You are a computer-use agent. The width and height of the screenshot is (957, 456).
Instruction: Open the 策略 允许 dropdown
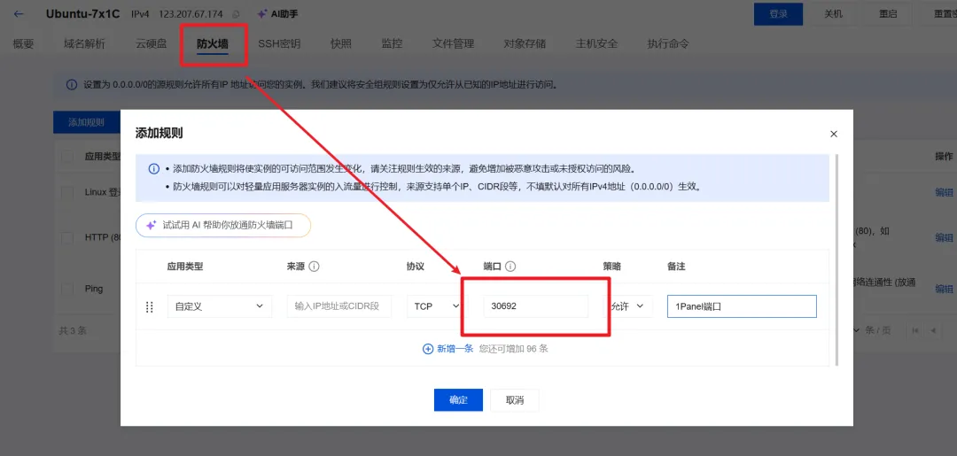(x=628, y=306)
